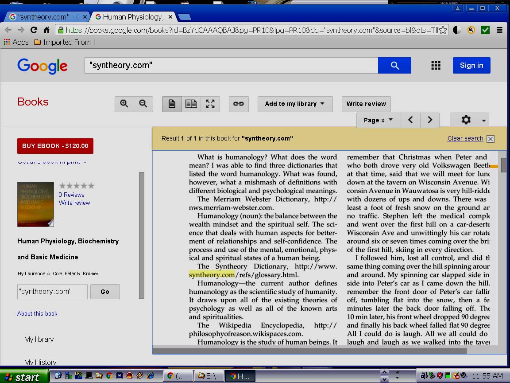Open the My library link
This screenshot has width=510, height=383.
click(39, 340)
